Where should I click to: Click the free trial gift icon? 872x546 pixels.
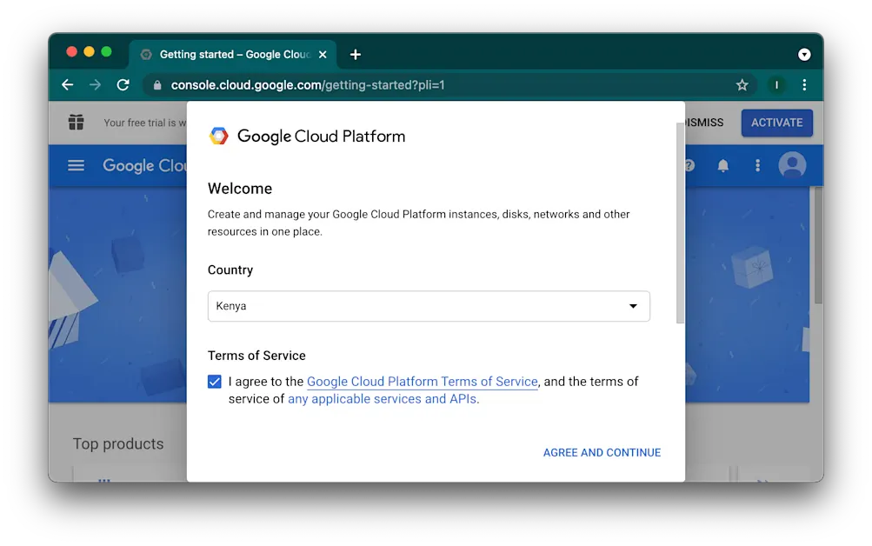(77, 122)
